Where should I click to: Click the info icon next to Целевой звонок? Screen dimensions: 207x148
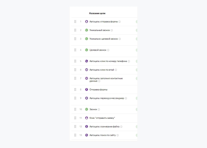click(x=108, y=50)
